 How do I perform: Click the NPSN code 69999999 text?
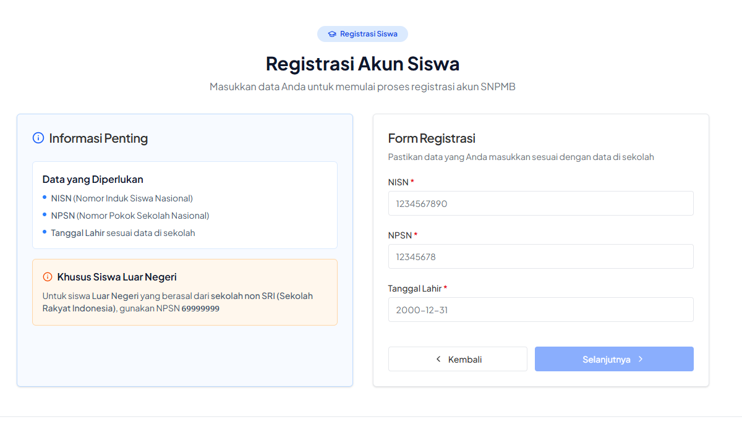coord(200,308)
